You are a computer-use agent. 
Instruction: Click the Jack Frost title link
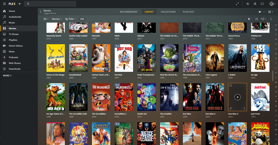click(255, 114)
